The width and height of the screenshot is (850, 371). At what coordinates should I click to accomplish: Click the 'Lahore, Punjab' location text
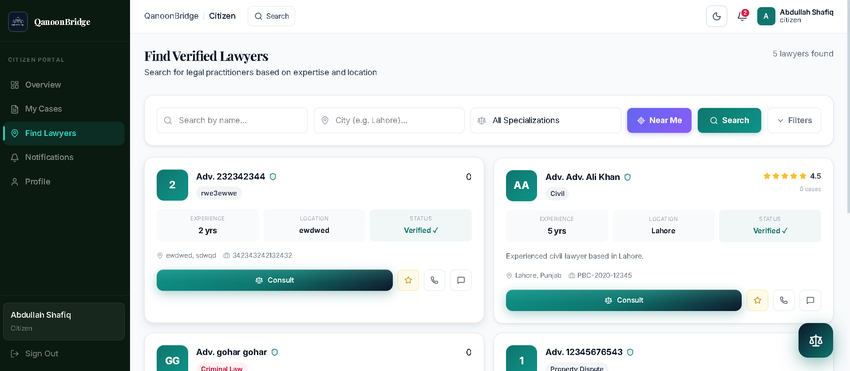(538, 275)
